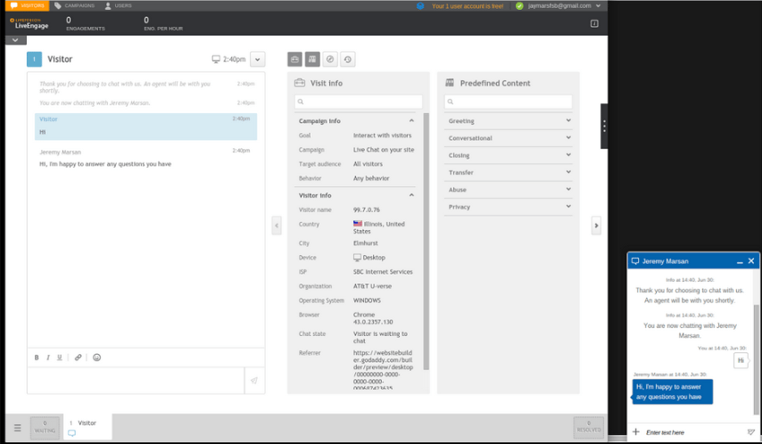Click the blue 'happy to answer' chat bubble

[x=673, y=391]
